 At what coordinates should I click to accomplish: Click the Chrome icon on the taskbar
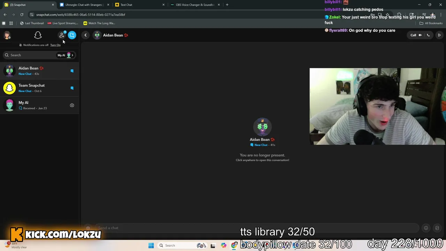234,245
